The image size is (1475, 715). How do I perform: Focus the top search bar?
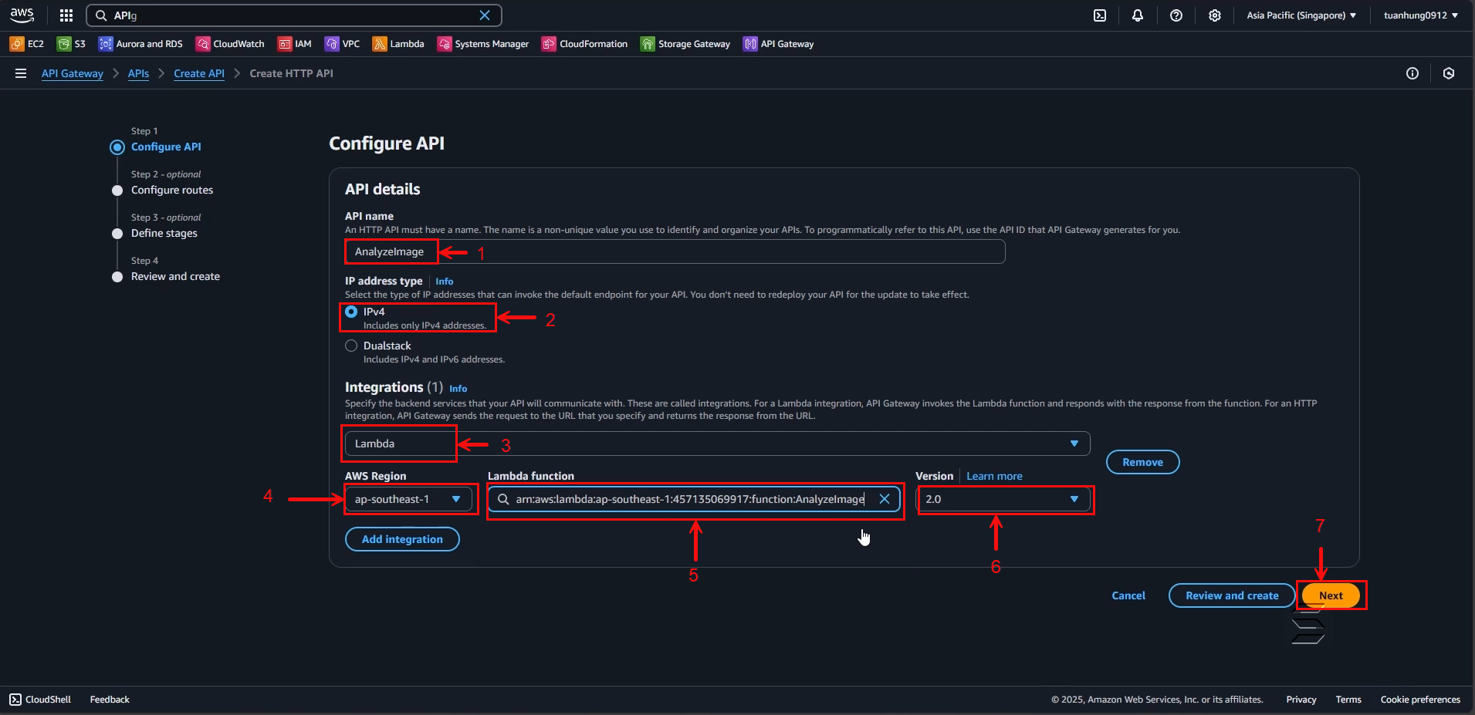coord(293,15)
